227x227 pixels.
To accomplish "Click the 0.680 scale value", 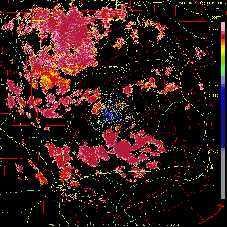I will click(214, 95).
